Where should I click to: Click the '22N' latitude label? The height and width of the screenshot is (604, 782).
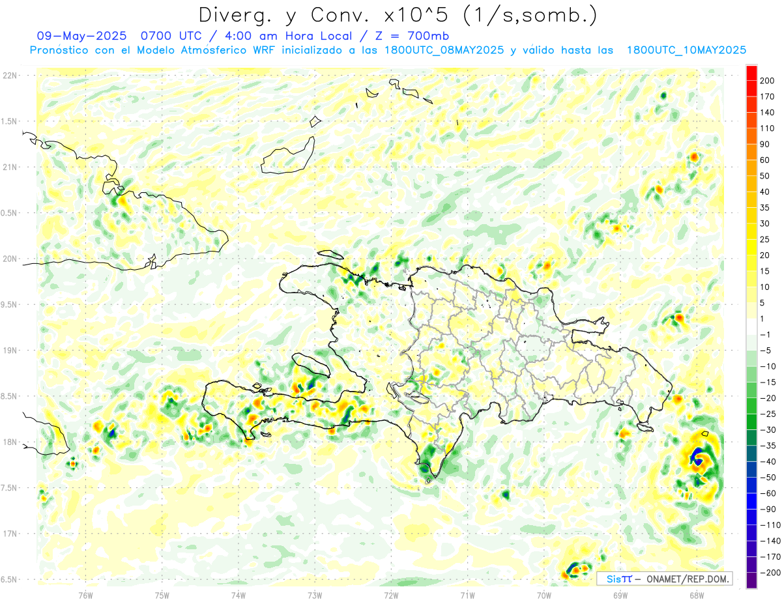tap(10, 76)
